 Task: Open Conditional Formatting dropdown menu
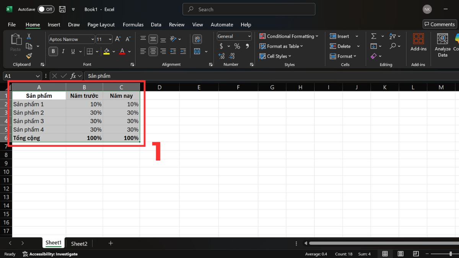click(x=289, y=36)
